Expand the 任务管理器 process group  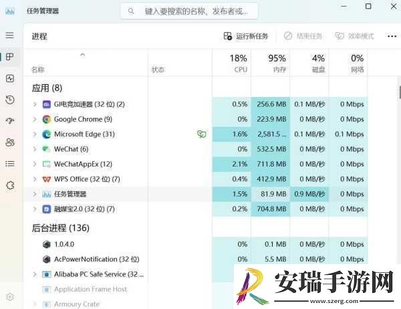(x=35, y=195)
